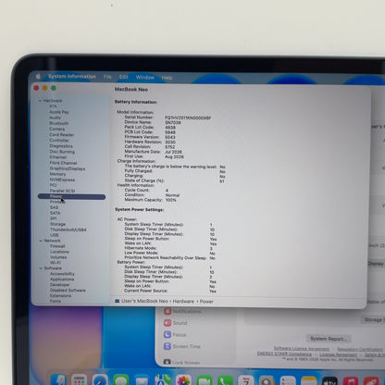Image resolution: width=385 pixels, height=385 pixels.
Task: Open Finder from the Dock
Action: [58, 380]
